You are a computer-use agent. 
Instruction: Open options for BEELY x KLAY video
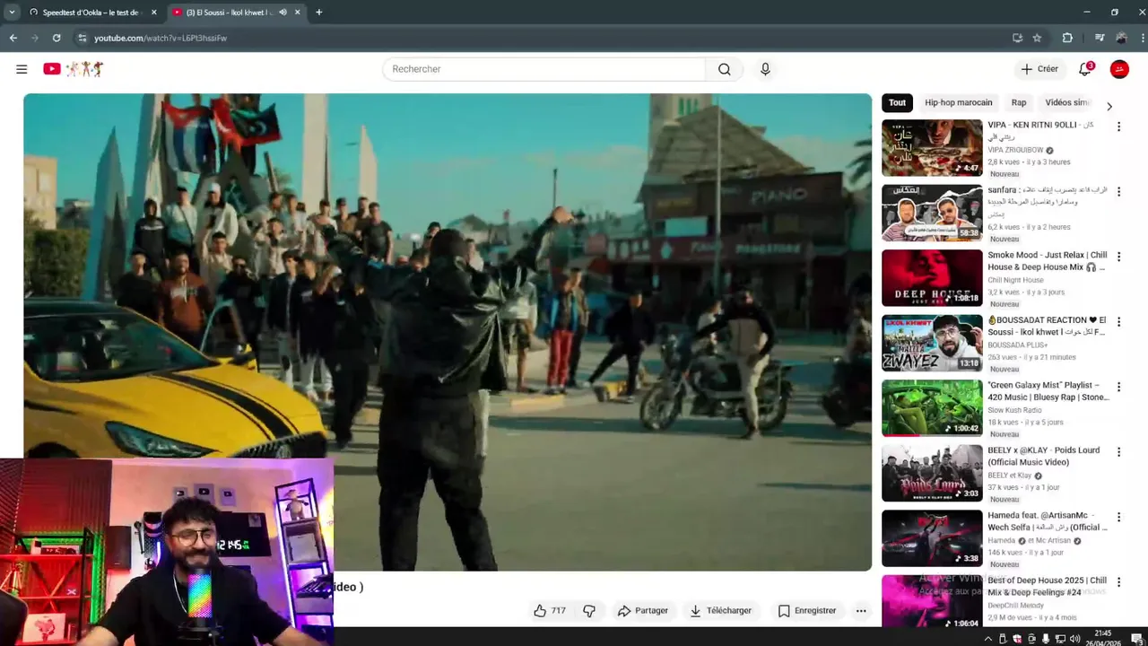click(x=1118, y=451)
